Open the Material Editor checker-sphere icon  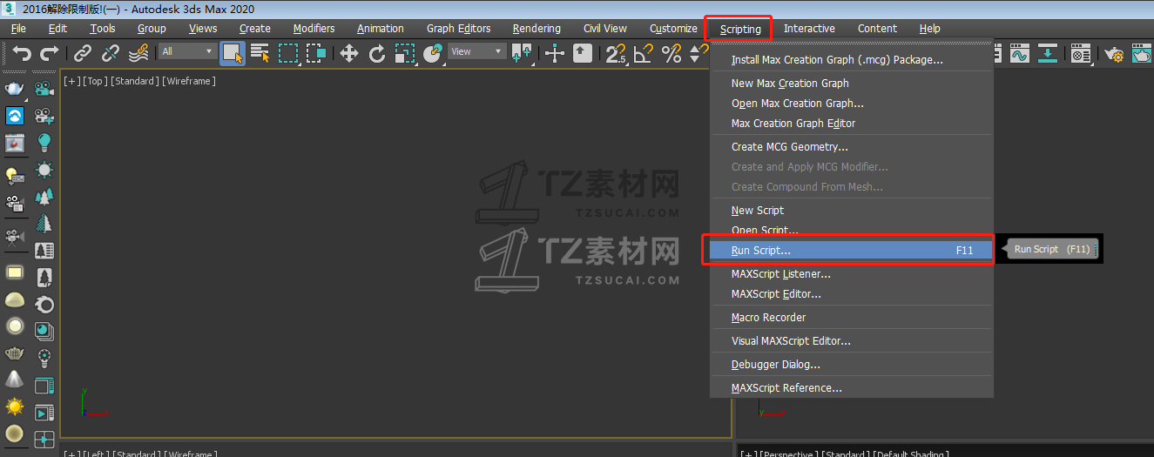(x=1082, y=53)
